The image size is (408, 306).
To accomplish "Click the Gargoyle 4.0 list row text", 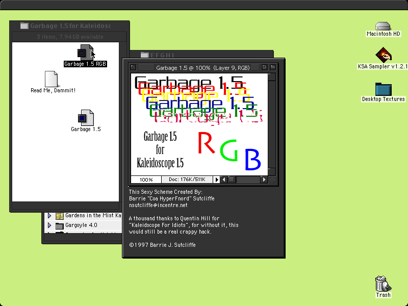I will coord(81,225).
